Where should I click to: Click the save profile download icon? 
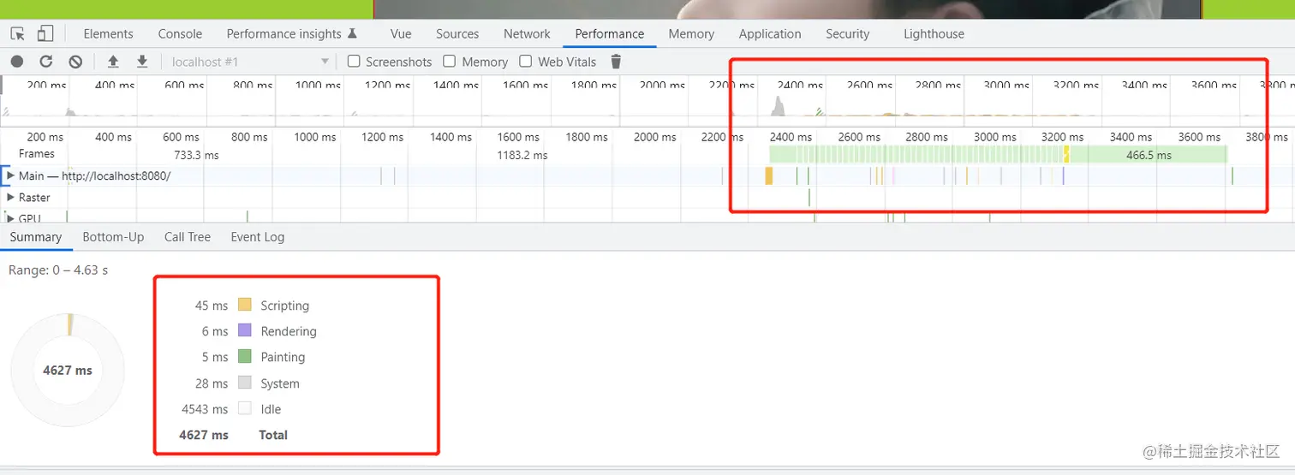point(142,62)
